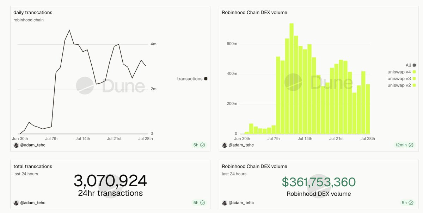Click the 'last 24 hours' subtitle in the DEX volume card
Image resolution: width=423 pixels, height=213 pixels.
(234, 174)
